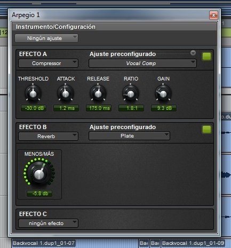
Task: Click Efecto A Ajuste preconfigurado label
Action: point(123,54)
